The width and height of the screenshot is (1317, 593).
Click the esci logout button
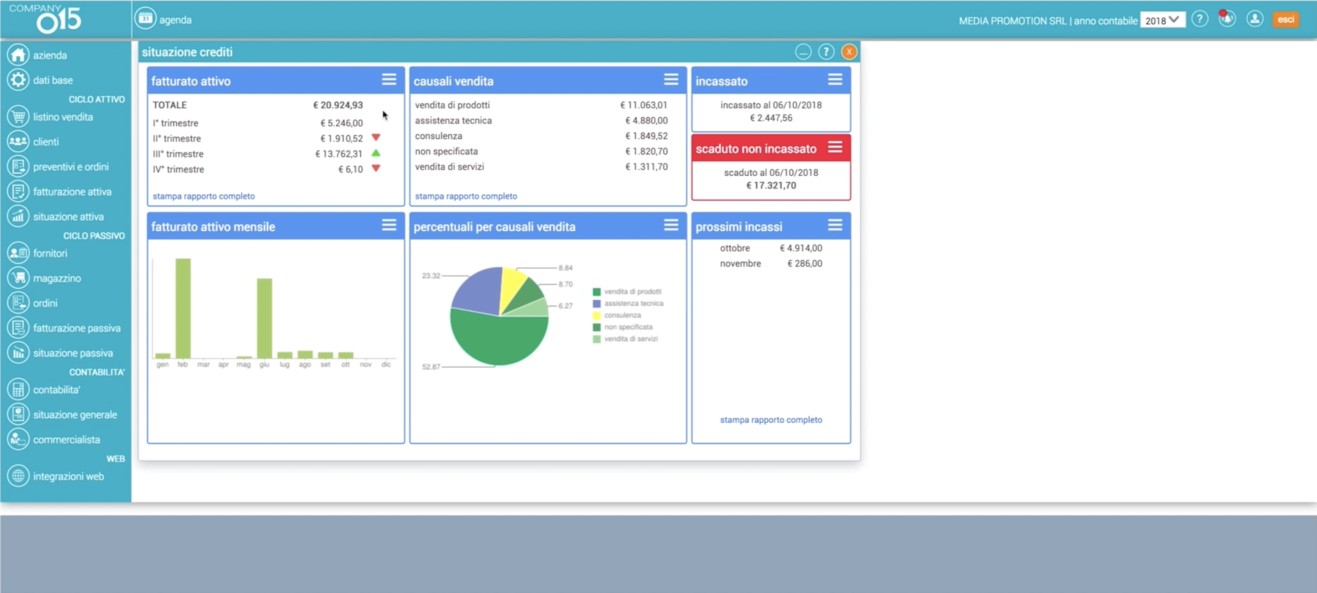tap(1285, 19)
